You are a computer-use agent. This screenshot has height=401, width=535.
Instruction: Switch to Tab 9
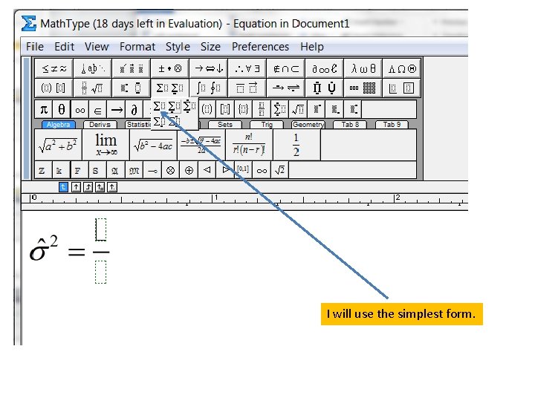pyautogui.click(x=392, y=125)
